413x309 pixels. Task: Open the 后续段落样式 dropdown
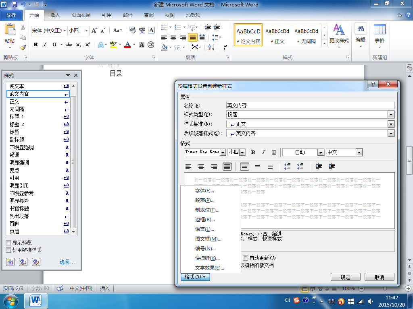point(391,134)
